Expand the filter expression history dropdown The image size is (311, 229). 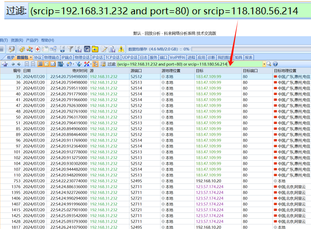point(264,64)
